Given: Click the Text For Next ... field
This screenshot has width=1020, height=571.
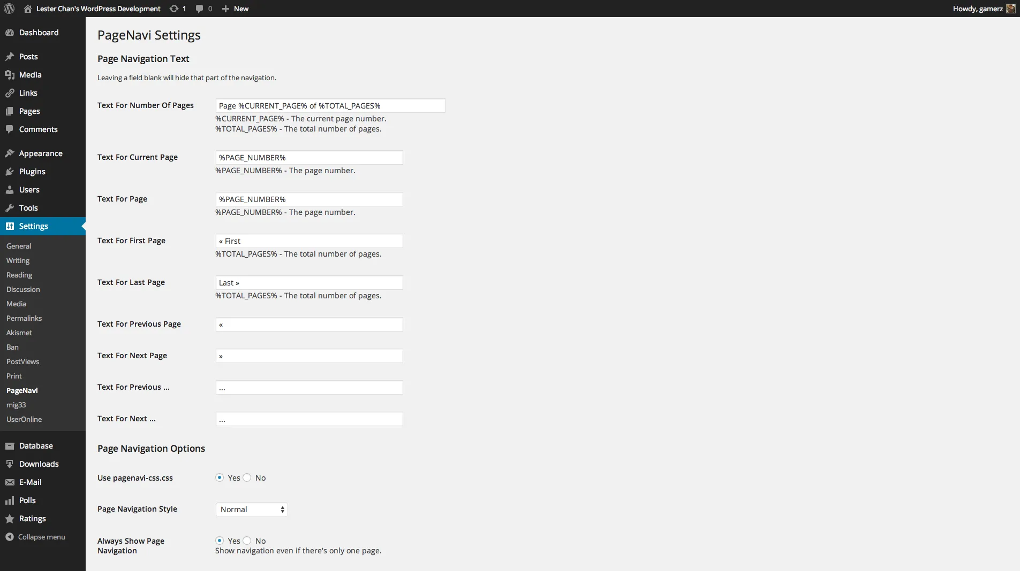Looking at the screenshot, I should 309,419.
